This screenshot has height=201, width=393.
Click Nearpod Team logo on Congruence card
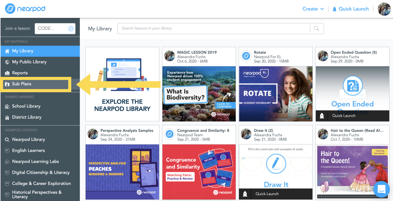[x=170, y=134]
